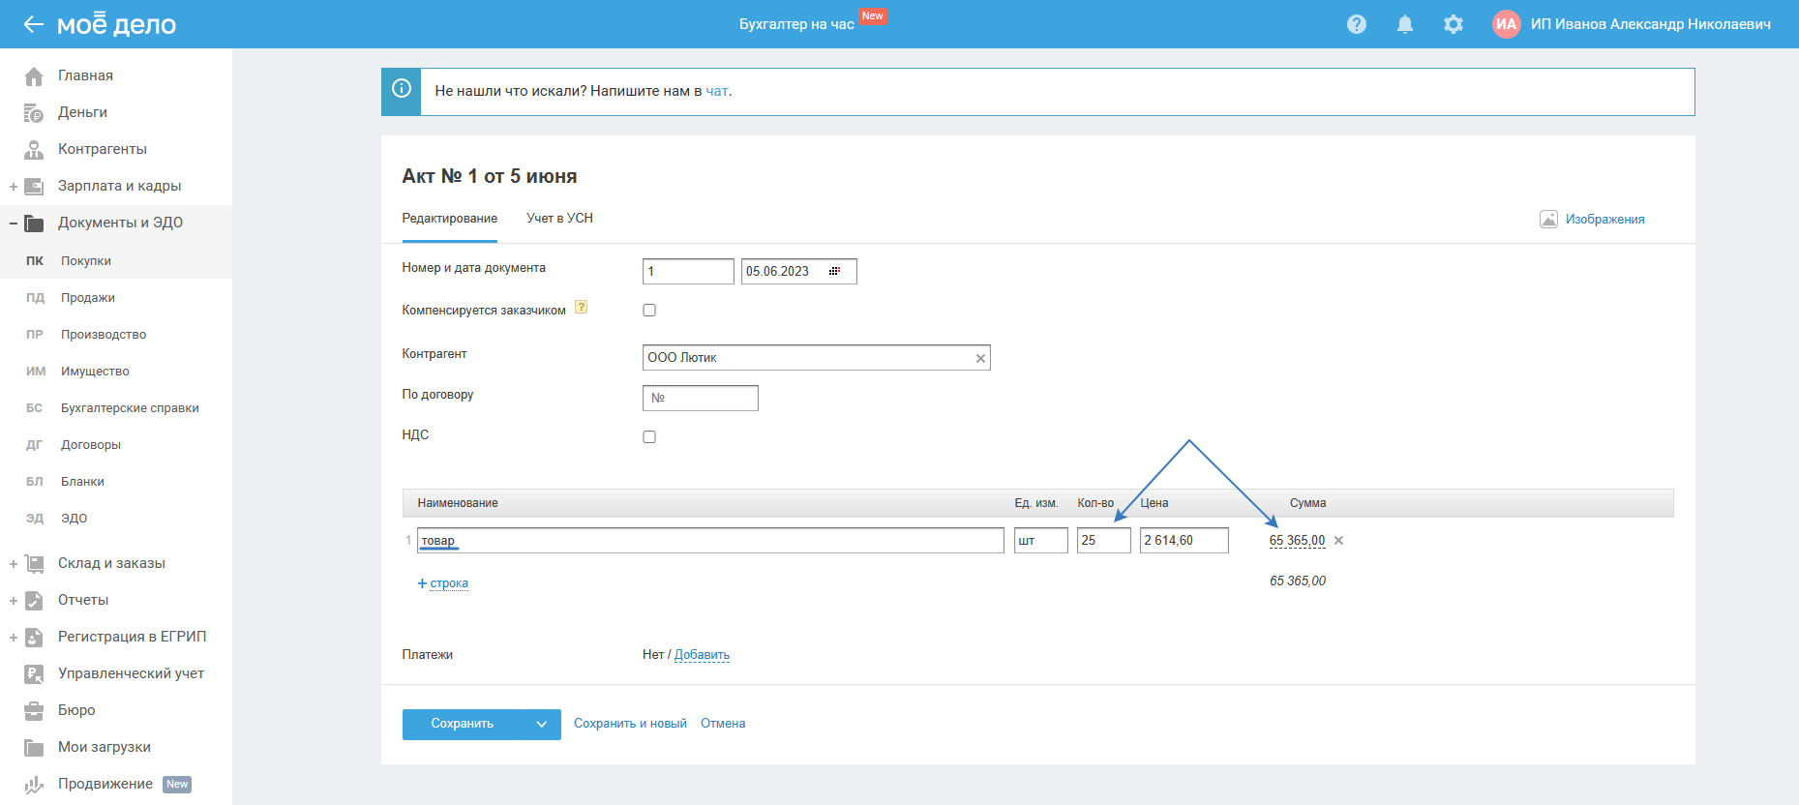The width and height of the screenshot is (1799, 805).
Task: Click the document number field
Action: pyautogui.click(x=688, y=271)
